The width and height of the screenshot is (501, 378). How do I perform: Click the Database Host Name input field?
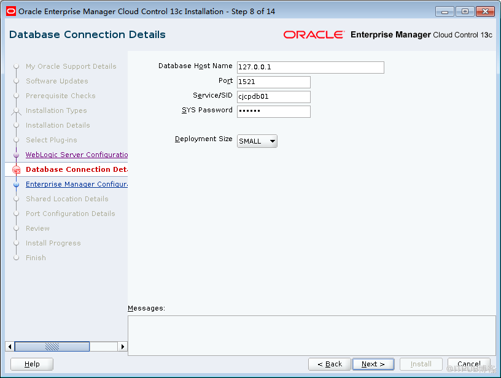310,67
